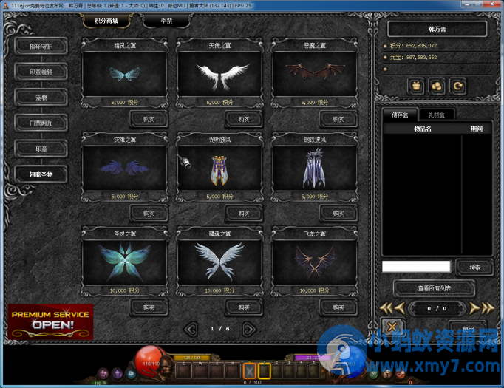Go to the previous shop page arrow

click(191, 329)
